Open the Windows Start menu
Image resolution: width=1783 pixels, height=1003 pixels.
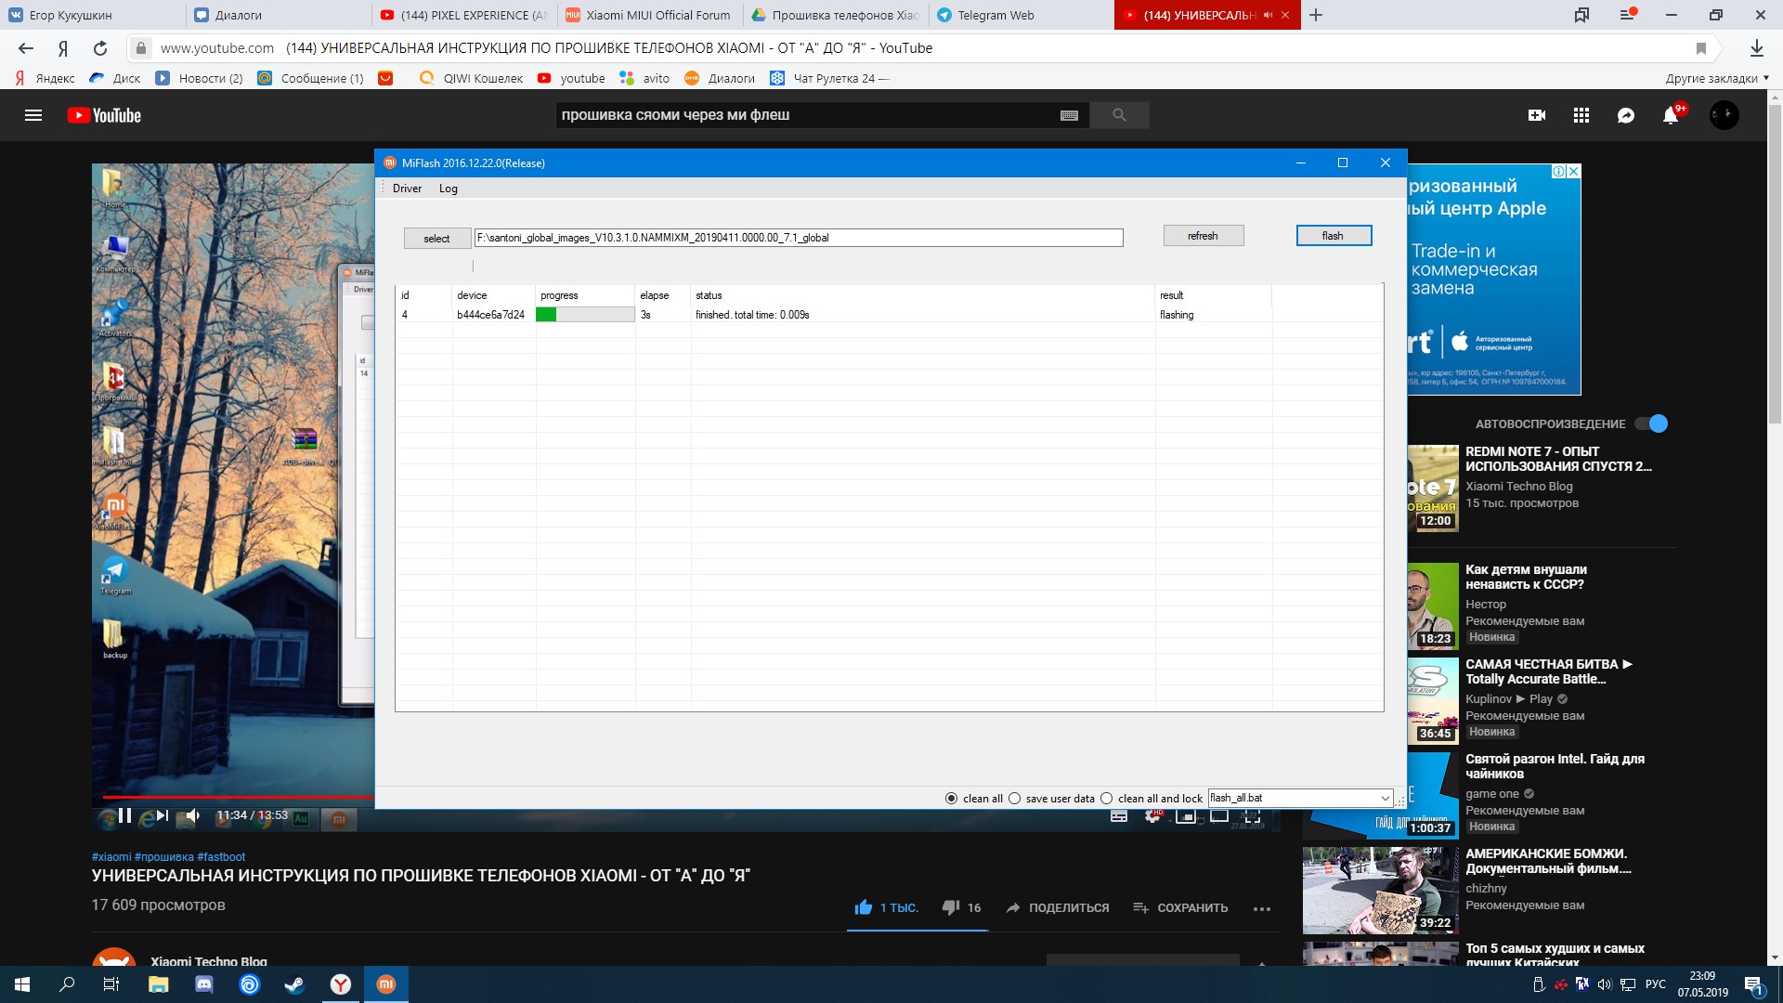22,984
